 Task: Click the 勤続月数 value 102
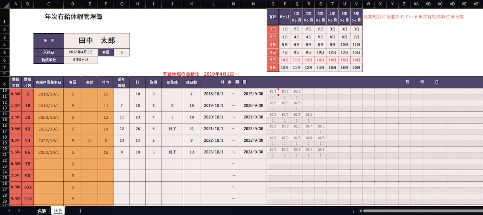click(x=28, y=187)
